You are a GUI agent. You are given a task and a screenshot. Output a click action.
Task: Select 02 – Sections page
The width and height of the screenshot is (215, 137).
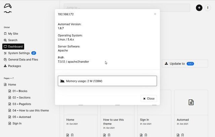point(19,97)
